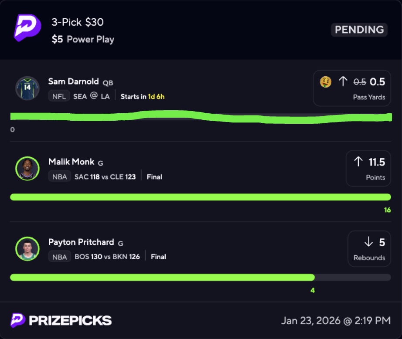Open Payton Pritchard's player photo

27,249
